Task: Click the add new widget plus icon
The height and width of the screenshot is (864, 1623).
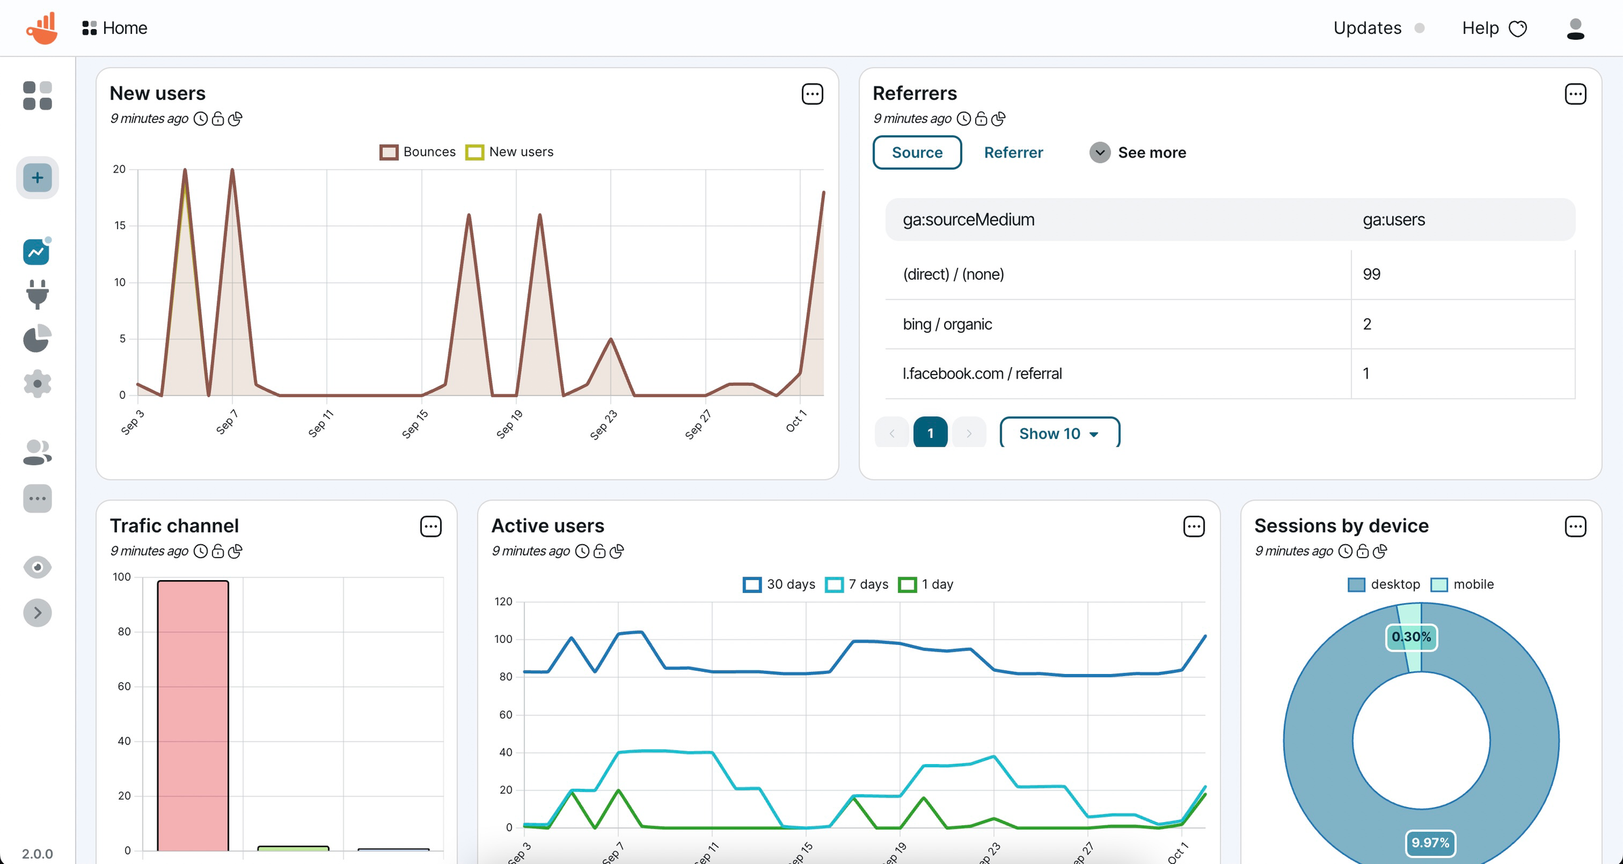Action: click(37, 177)
